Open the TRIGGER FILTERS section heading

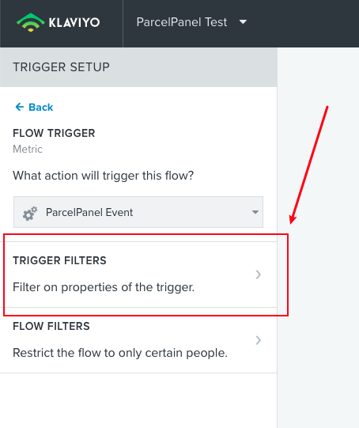coord(59,260)
